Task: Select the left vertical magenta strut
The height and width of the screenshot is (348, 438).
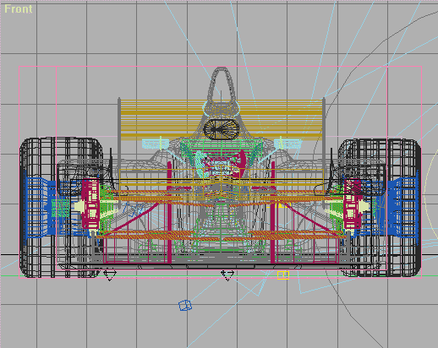Action: pos(169,212)
